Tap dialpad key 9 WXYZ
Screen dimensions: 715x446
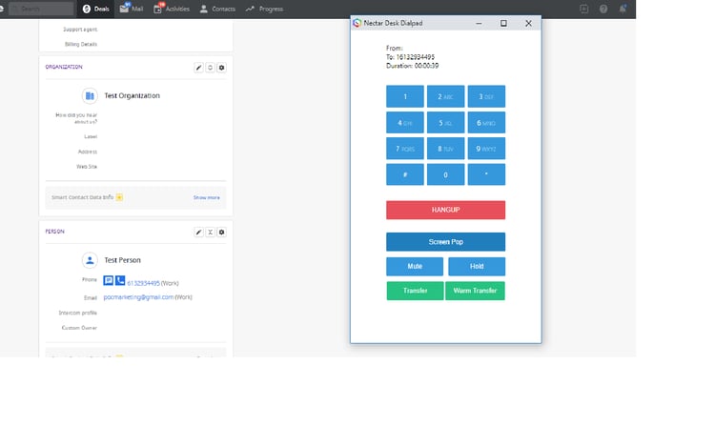tap(486, 149)
